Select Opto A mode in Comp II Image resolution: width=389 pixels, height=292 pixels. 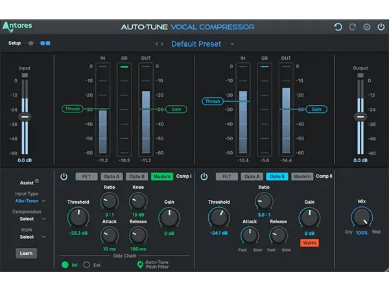pyautogui.click(x=252, y=176)
